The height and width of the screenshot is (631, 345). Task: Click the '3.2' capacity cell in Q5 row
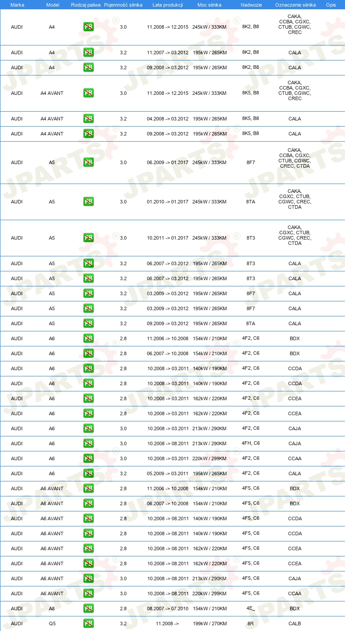point(123,623)
